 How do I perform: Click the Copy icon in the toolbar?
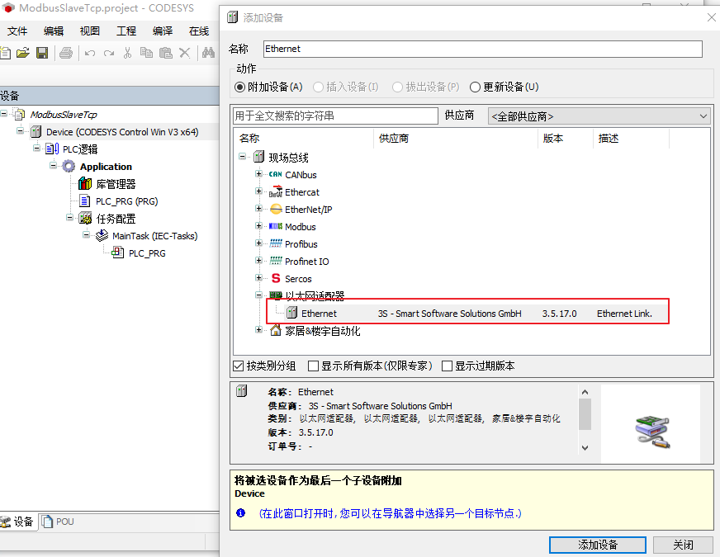(146, 52)
